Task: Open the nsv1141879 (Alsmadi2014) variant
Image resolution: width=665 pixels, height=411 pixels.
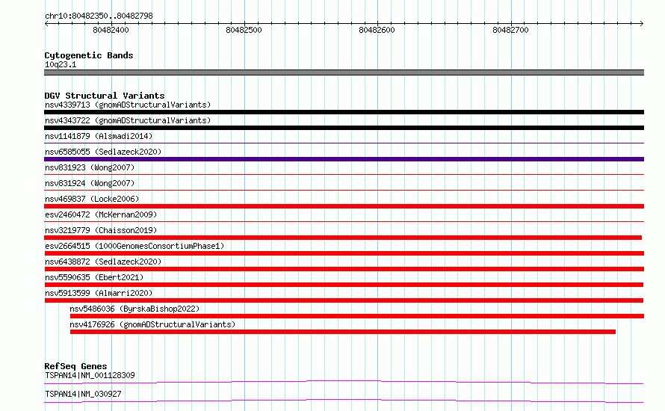Action: 99,136
